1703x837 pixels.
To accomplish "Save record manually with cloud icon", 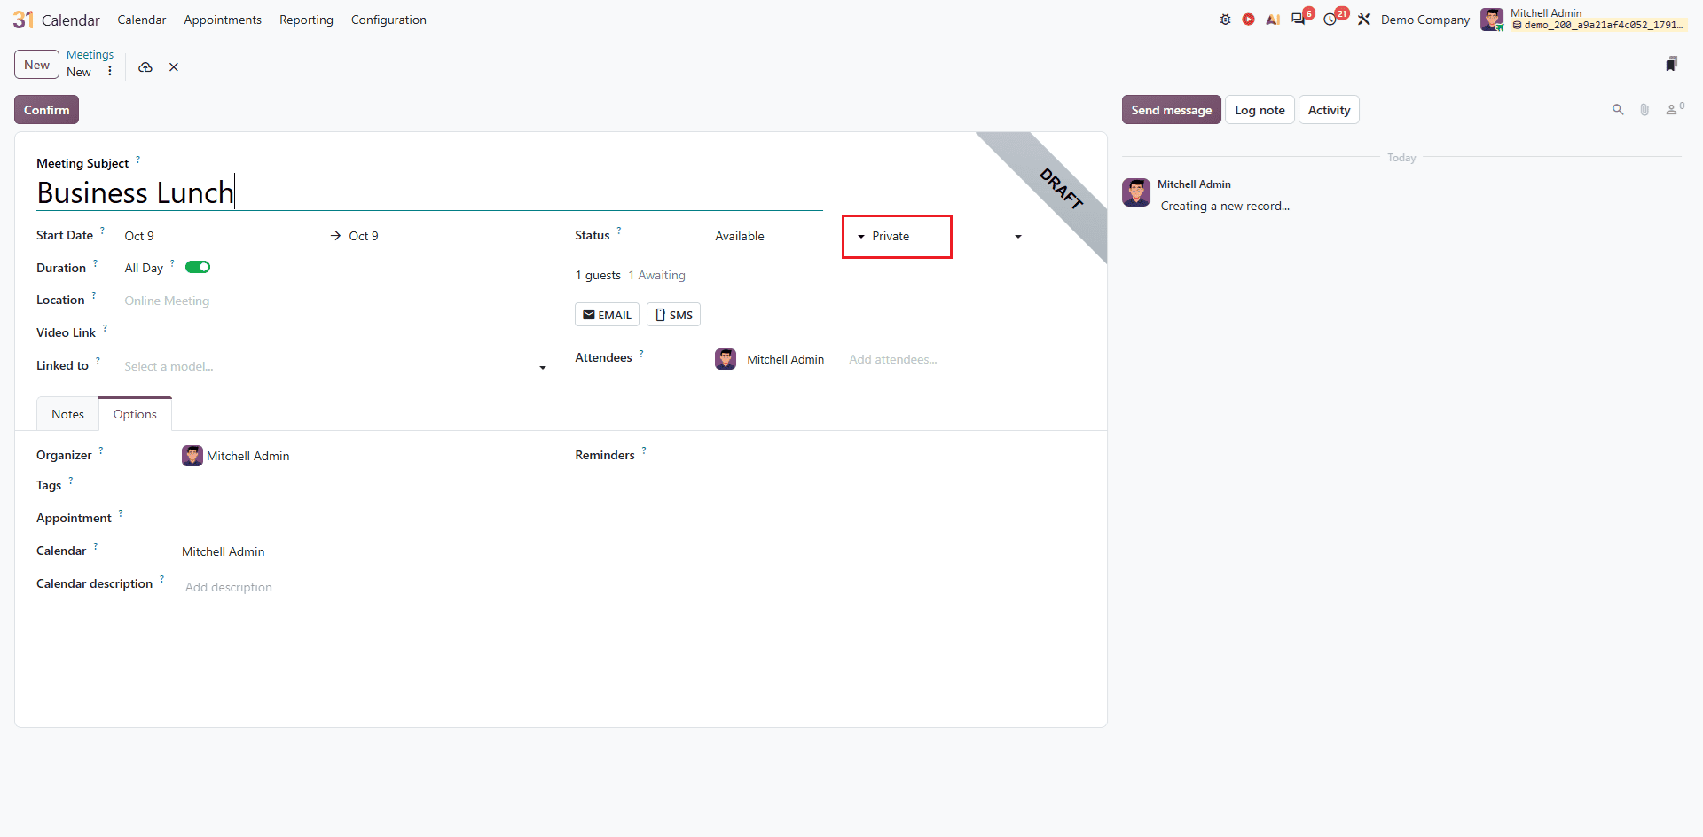I will (x=145, y=67).
